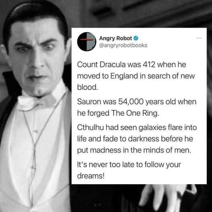
Task: Click the 'follow your dreams' closing line
Action: click(129, 170)
